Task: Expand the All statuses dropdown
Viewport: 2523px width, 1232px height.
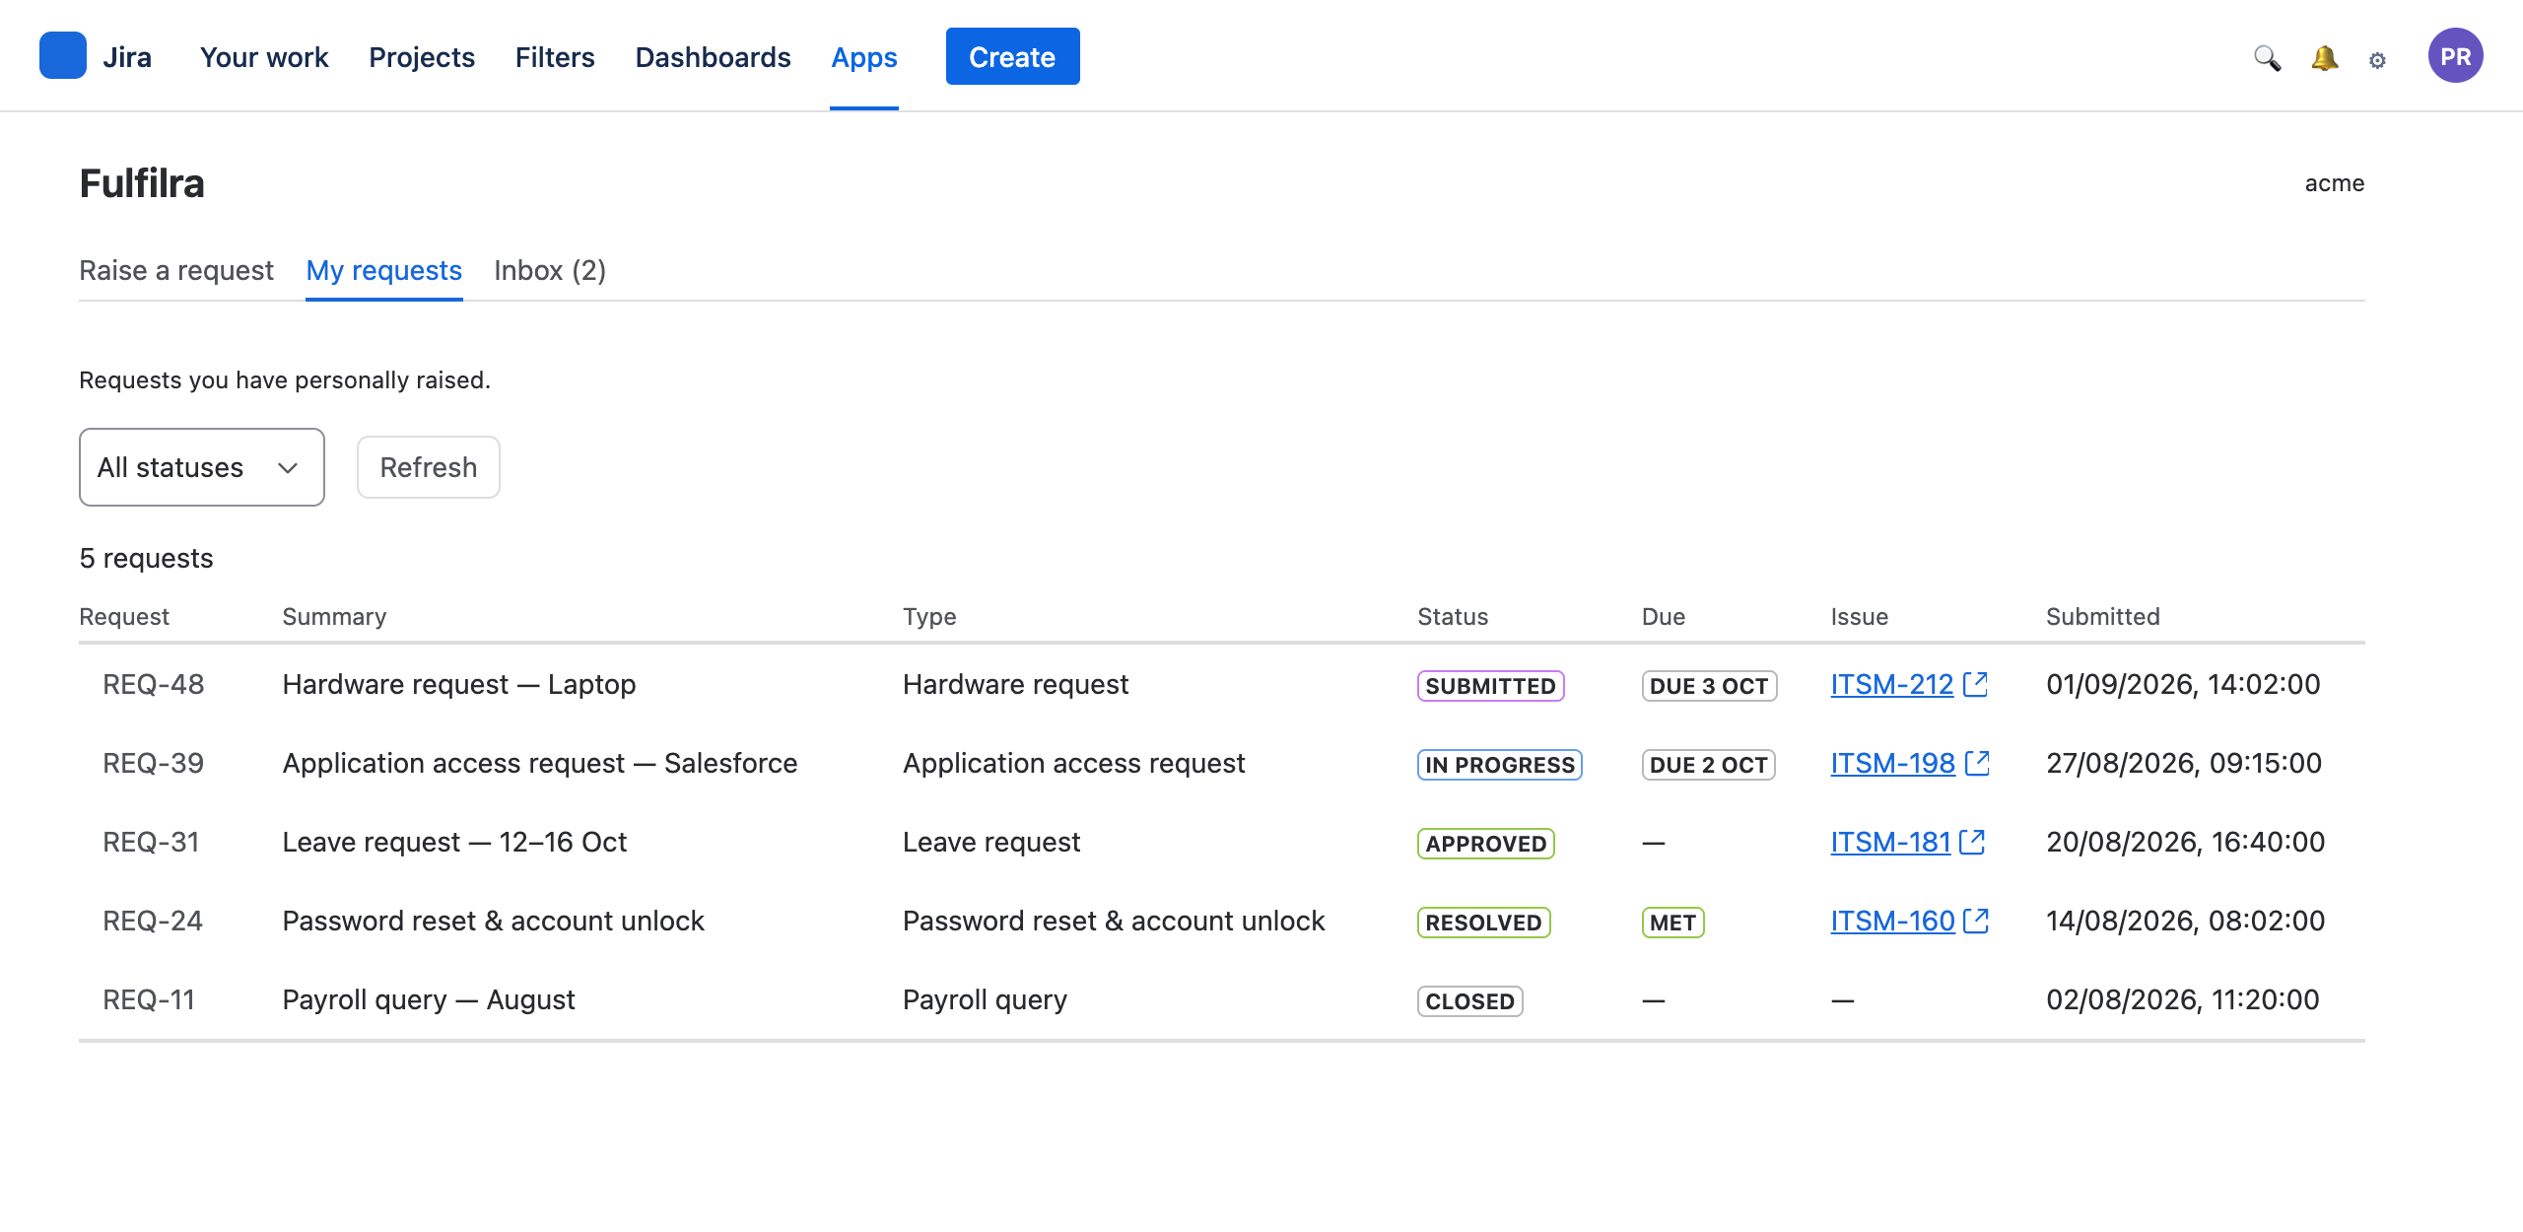Action: point(202,467)
